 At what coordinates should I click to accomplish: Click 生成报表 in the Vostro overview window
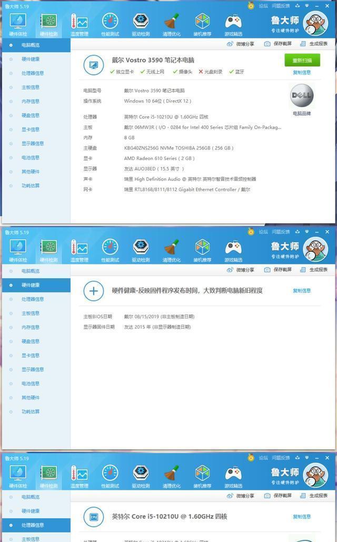314,44
